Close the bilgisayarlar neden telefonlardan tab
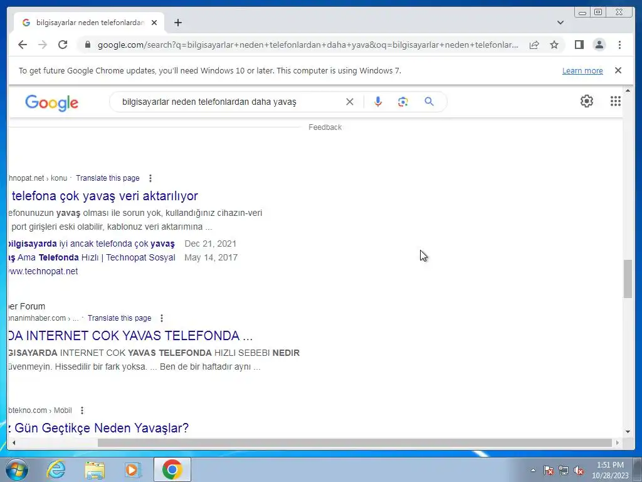The image size is (642, 482). [x=154, y=23]
